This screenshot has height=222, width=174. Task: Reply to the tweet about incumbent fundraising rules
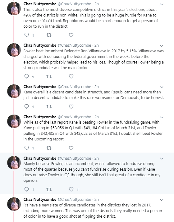point(26,189)
